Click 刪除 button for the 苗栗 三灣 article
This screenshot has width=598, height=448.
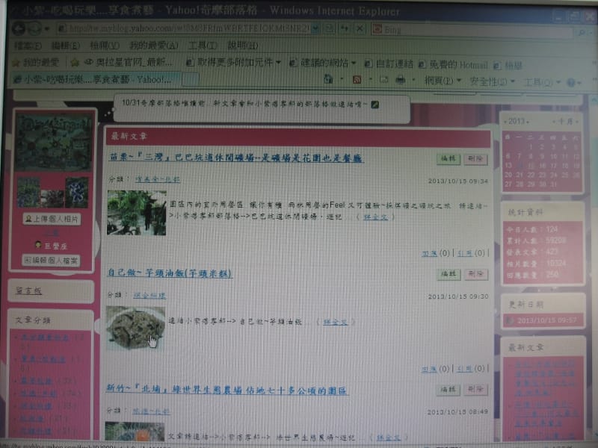pyautogui.click(x=475, y=159)
